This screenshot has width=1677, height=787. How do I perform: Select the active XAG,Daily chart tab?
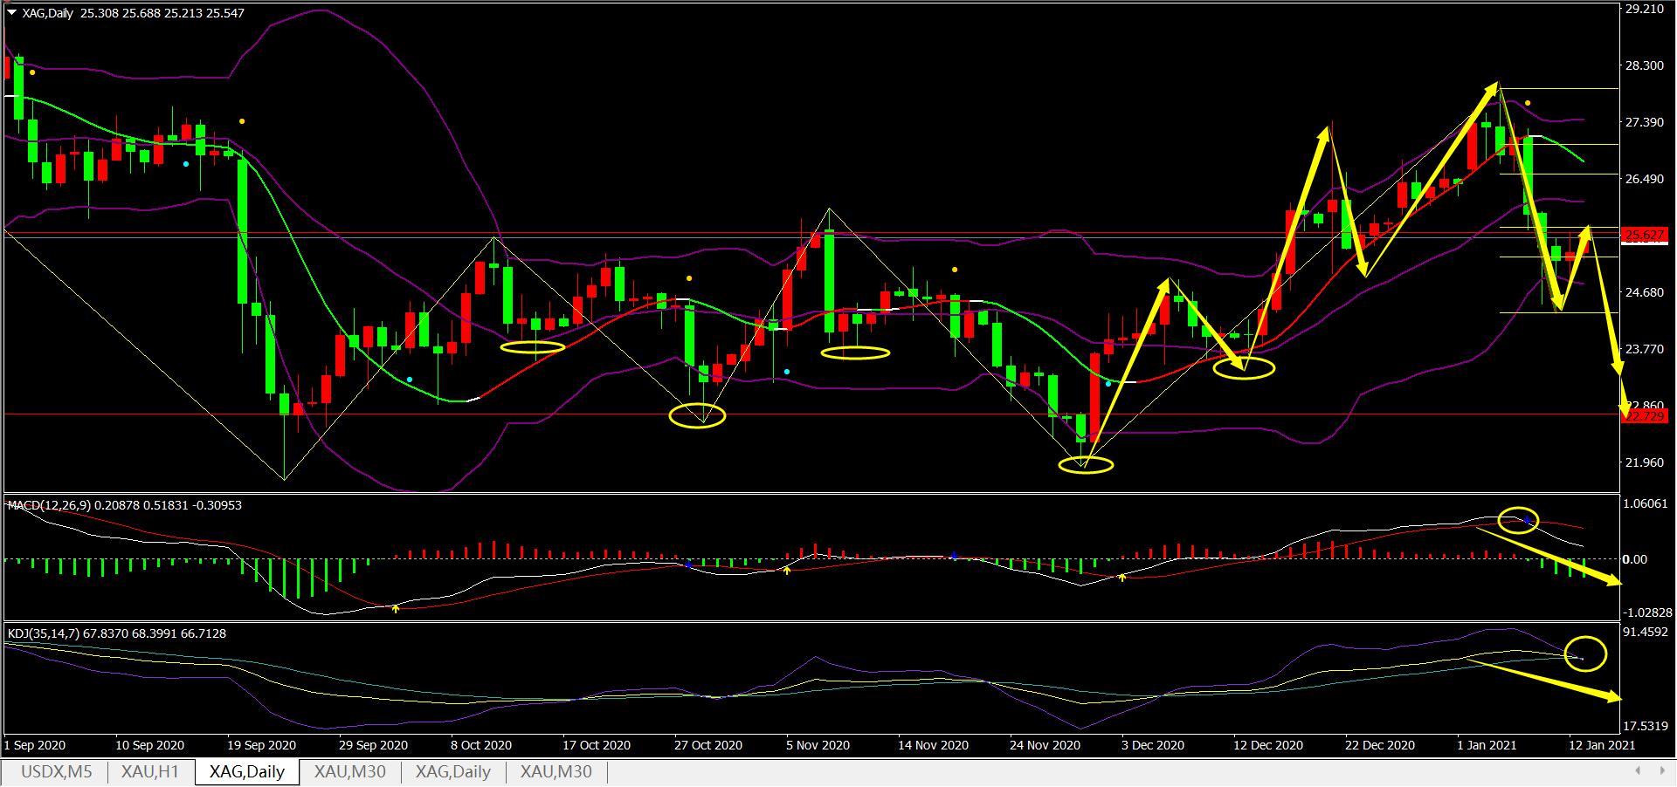[x=247, y=771]
